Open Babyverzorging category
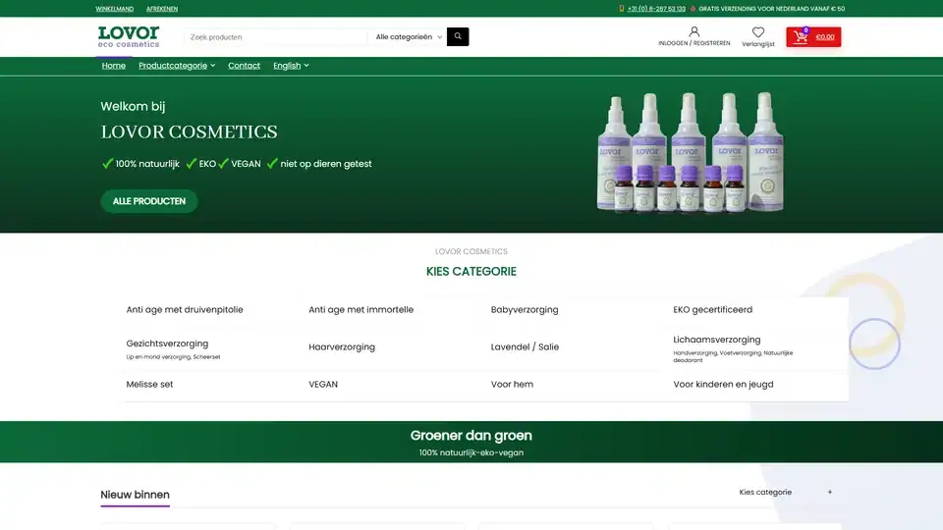Screen dimensions: 943x530 pos(525,309)
